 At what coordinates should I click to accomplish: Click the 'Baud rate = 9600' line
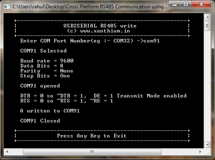click(x=47, y=61)
